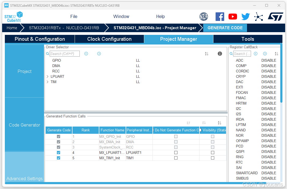
Task: Check Visibility (Static) for MX_LPUART1 row
Action: coord(213,153)
